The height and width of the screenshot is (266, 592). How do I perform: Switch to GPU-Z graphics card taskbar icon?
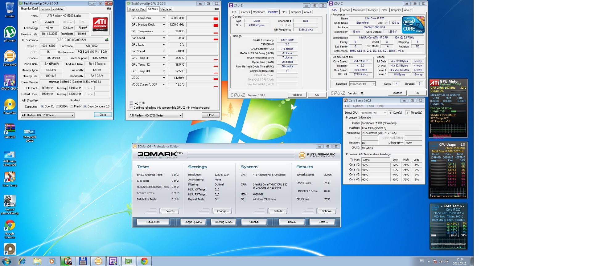128,261
